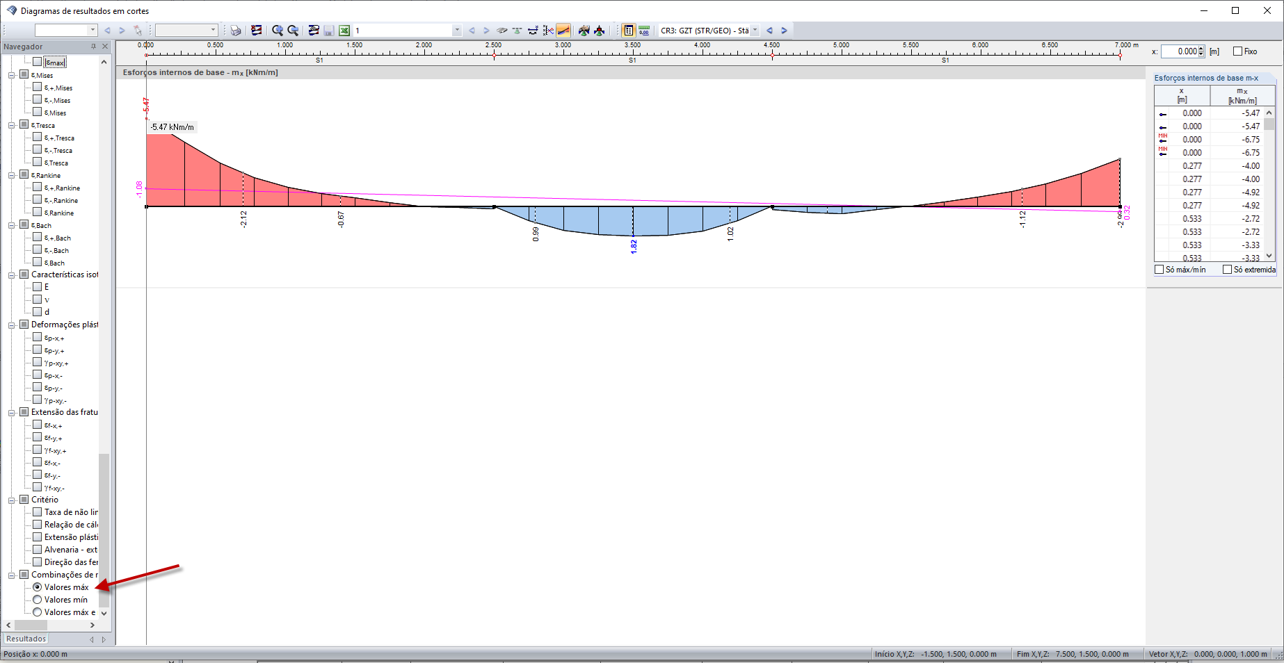The height and width of the screenshot is (663, 1284).
Task: Select the Valores máx radio button
Action: pyautogui.click(x=38, y=587)
